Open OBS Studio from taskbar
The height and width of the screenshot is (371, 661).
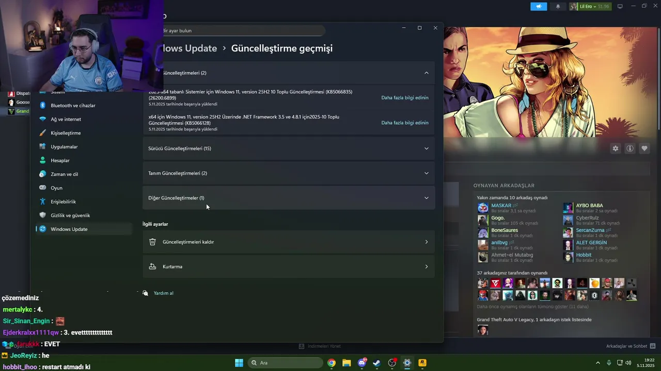(x=392, y=363)
